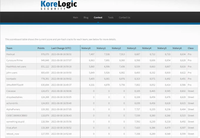Screen dimensions: 200x138
Task: Select the Crevasse team name
Action: coord(11,91)
